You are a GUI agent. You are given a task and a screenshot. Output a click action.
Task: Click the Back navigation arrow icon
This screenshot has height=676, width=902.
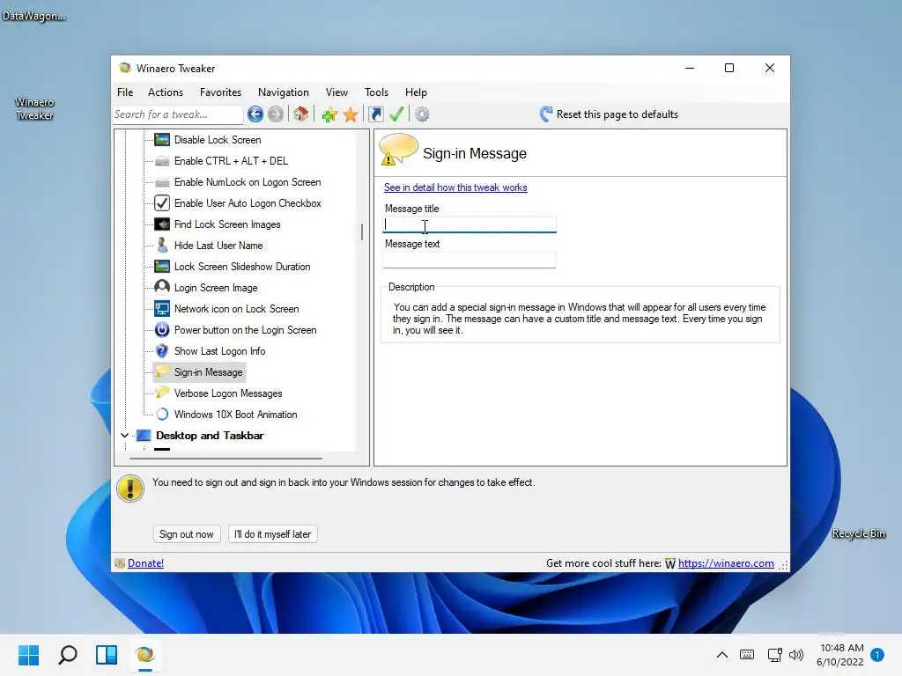[255, 114]
